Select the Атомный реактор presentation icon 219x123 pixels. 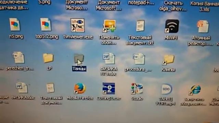[x=203, y=27]
